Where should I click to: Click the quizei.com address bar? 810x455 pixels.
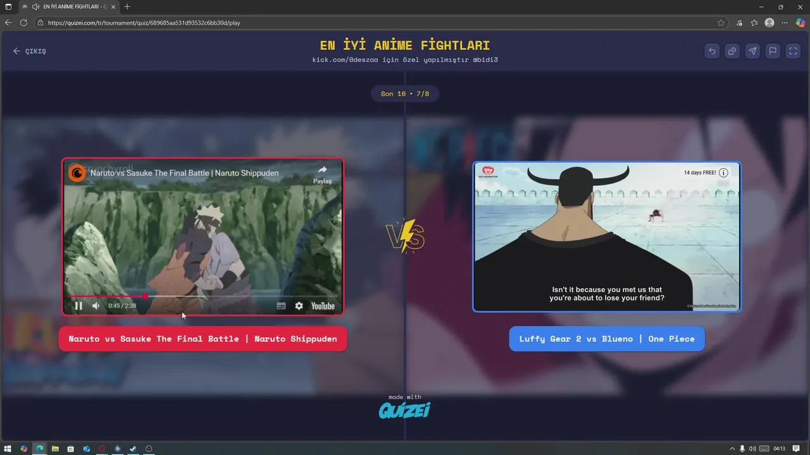[380, 23]
